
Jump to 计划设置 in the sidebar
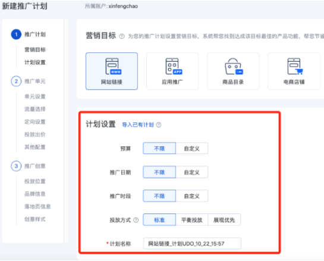(x=35, y=62)
